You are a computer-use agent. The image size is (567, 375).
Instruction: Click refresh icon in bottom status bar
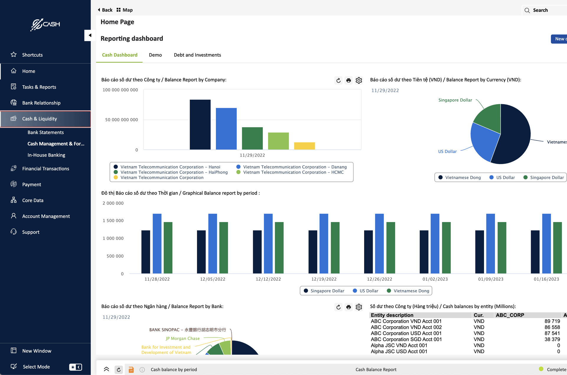click(x=119, y=369)
